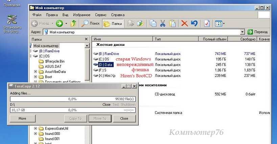
Task: Click the scissors Cut icon
Action: [x=163, y=23]
